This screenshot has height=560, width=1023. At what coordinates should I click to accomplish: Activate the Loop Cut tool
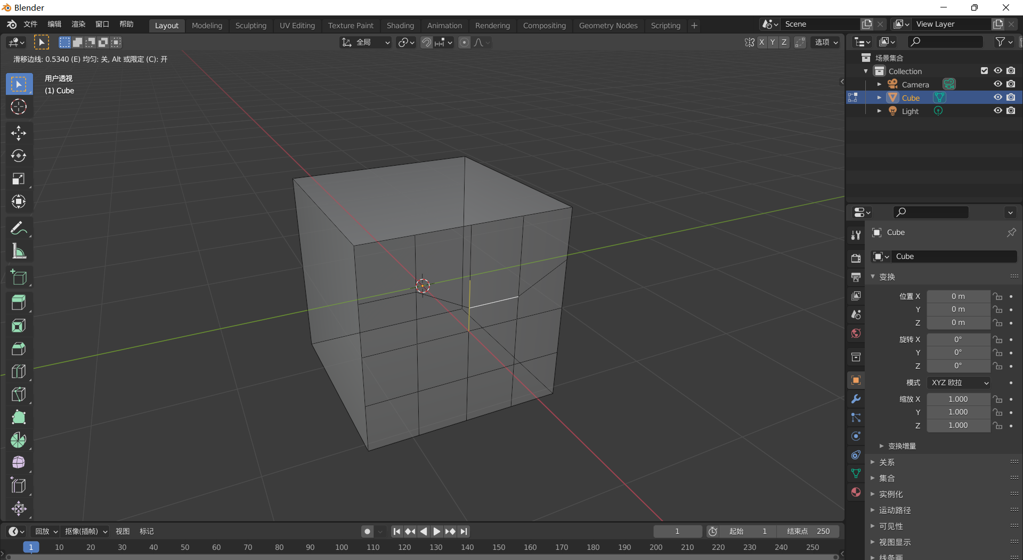[19, 371]
